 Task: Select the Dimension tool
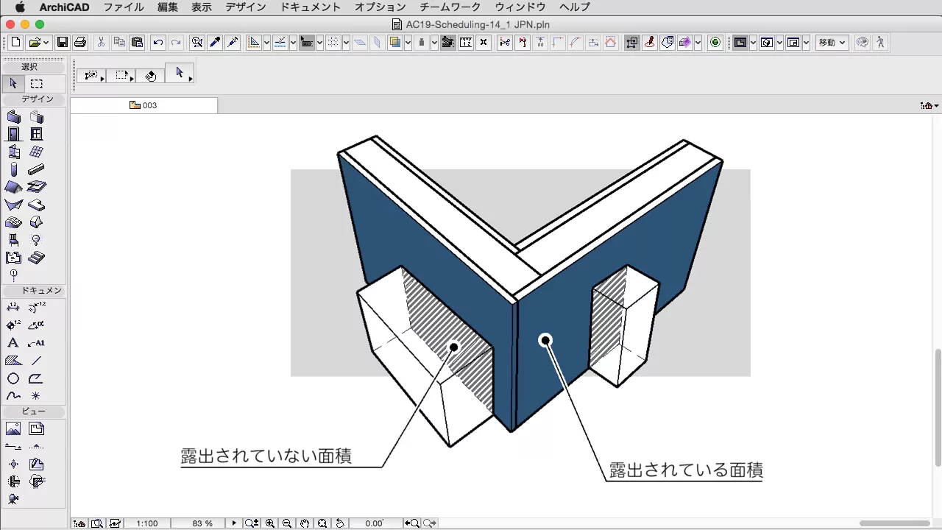(13, 307)
